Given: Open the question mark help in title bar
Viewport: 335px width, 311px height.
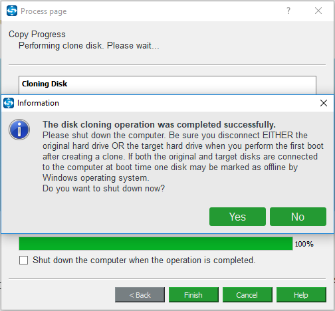Looking at the screenshot, I should pyautogui.click(x=288, y=11).
